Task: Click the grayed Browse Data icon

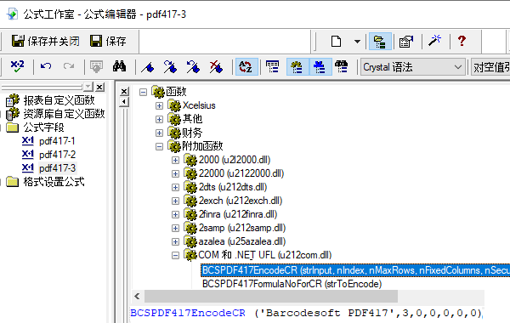Action: click(x=96, y=66)
